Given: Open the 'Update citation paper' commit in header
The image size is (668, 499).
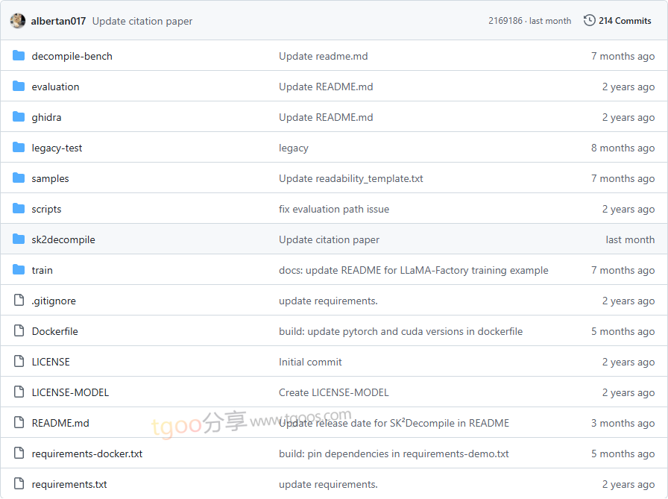Looking at the screenshot, I should 142,21.
